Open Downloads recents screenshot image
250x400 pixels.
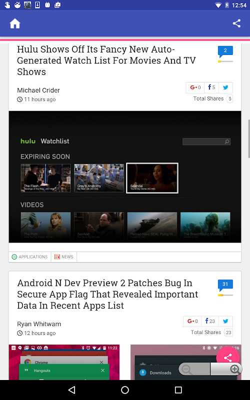click(x=185, y=362)
